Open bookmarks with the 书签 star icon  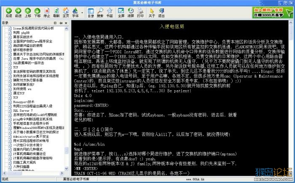click(110, 13)
